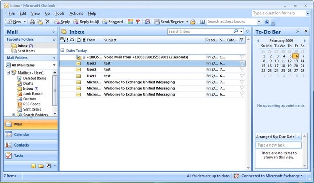
Task: Click the Print toolbar icon
Action: coord(32,22)
